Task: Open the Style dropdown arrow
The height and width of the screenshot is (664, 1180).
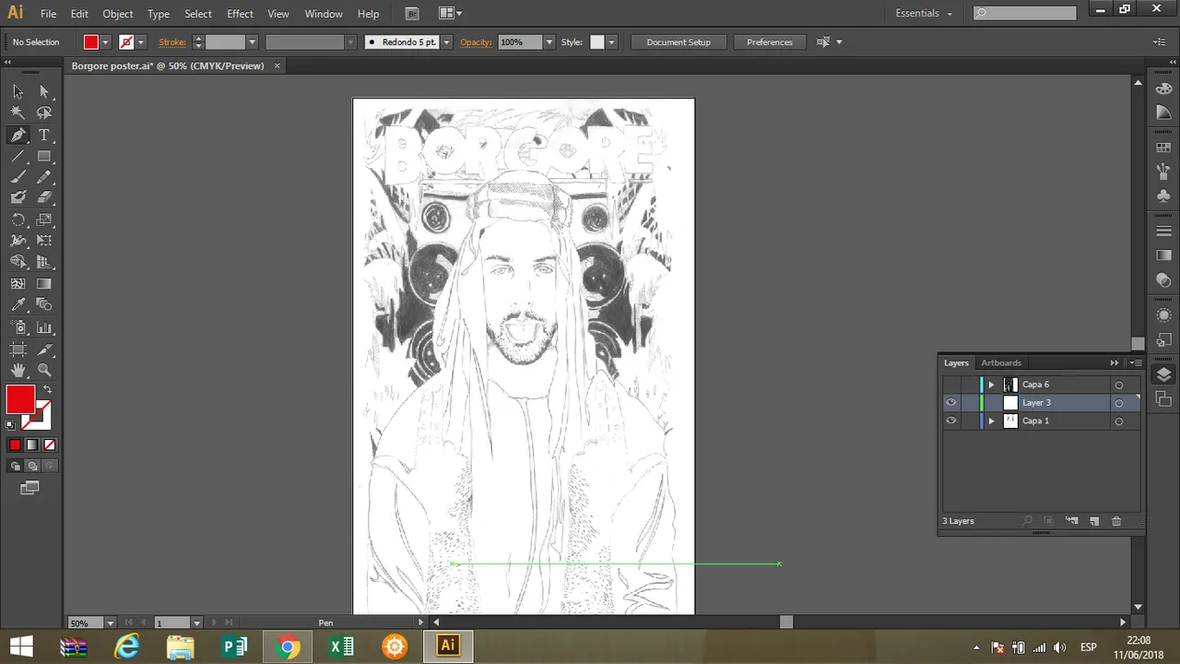Action: [x=611, y=42]
